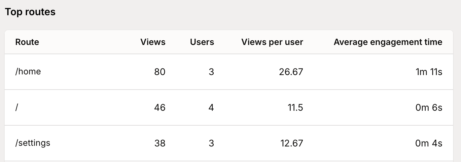Open the /home route
This screenshot has height=162, width=461.
point(28,72)
